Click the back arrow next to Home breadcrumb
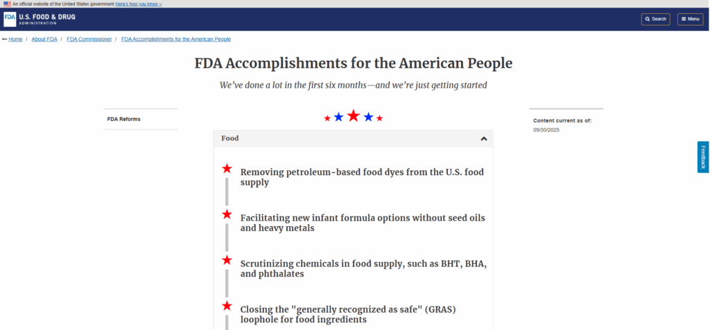 click(5, 39)
